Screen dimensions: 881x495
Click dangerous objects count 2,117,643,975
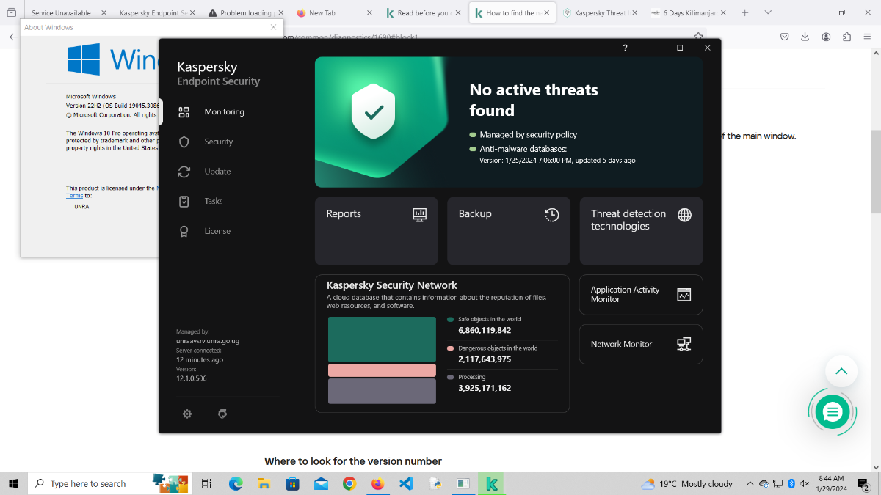click(x=485, y=359)
